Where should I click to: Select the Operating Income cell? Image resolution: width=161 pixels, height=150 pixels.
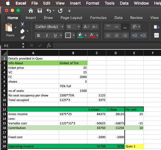(x=33, y=146)
